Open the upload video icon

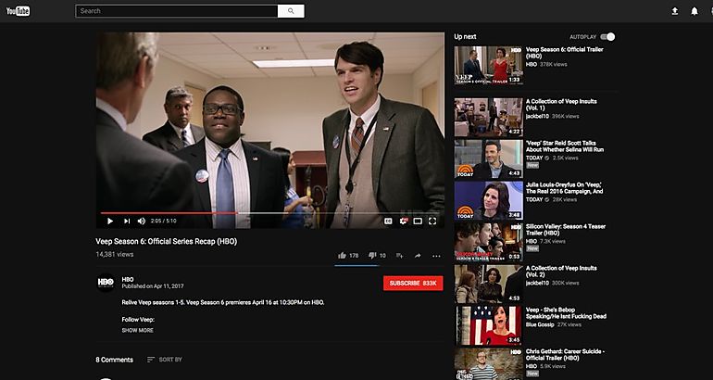(x=675, y=11)
